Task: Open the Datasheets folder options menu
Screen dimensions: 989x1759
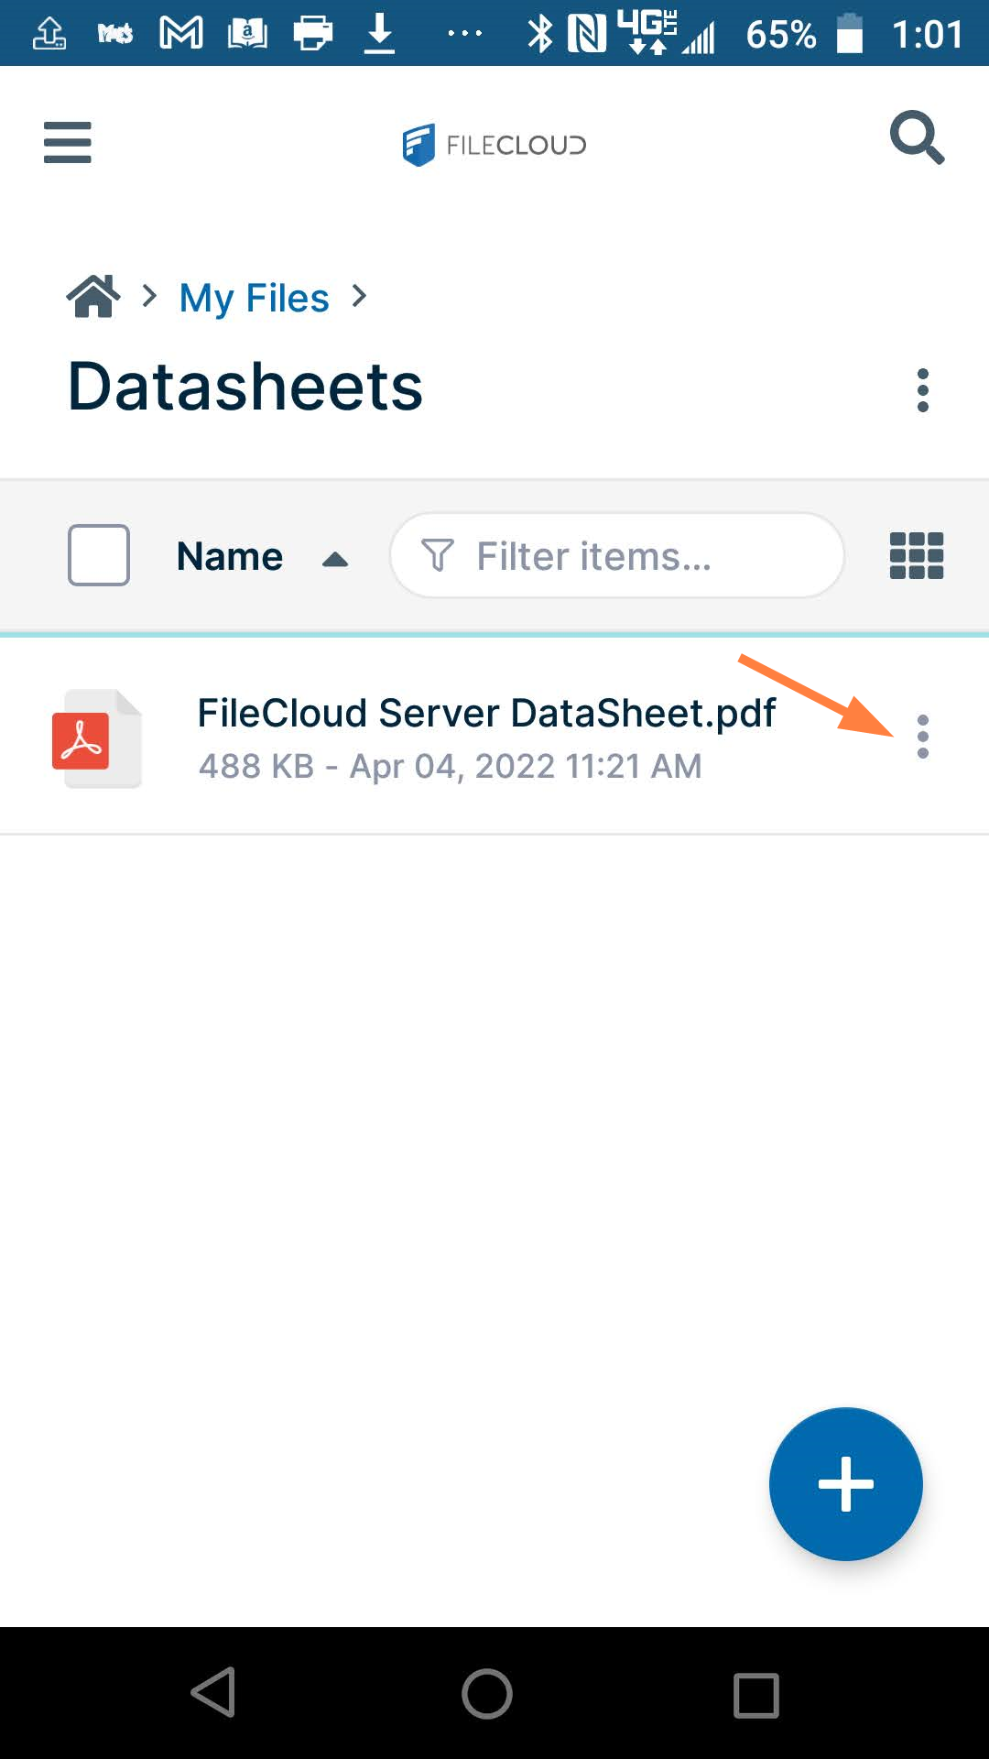Action: pyautogui.click(x=923, y=389)
